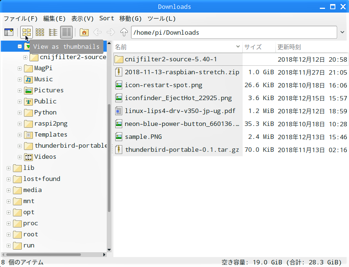Click the 1.0 GiB size cell
Screen dimensions: 349x267
[261, 72]
